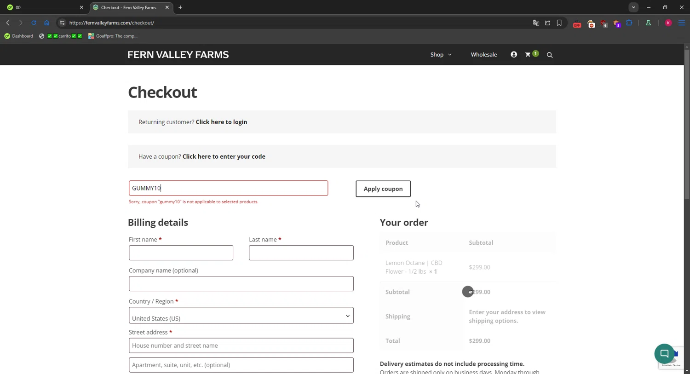Open the browser extensions puzzle icon

(629, 23)
